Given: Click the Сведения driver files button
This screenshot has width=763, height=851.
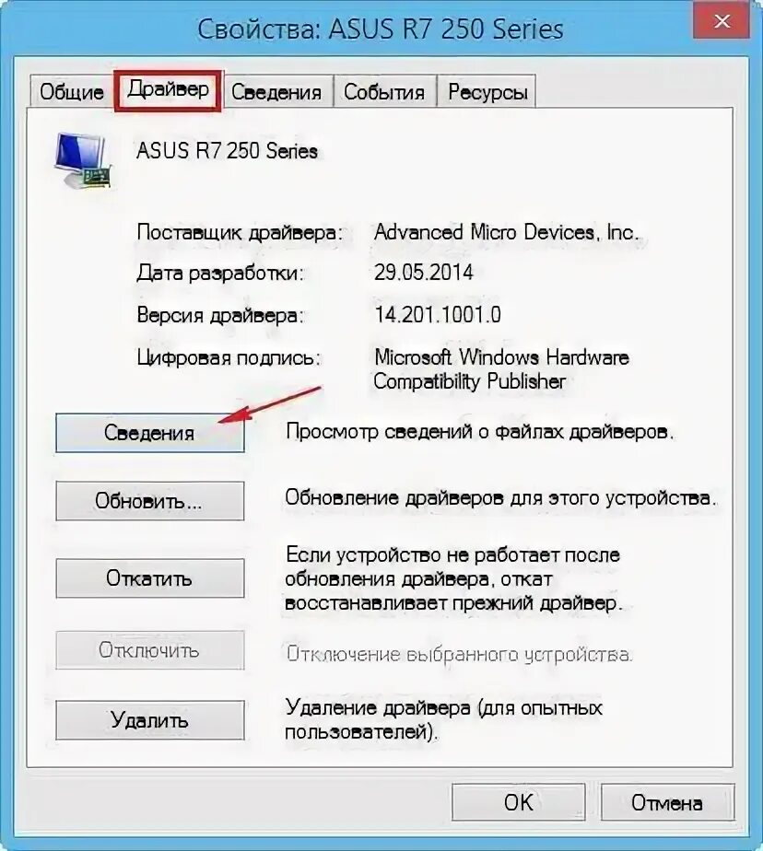Looking at the screenshot, I should tap(150, 433).
